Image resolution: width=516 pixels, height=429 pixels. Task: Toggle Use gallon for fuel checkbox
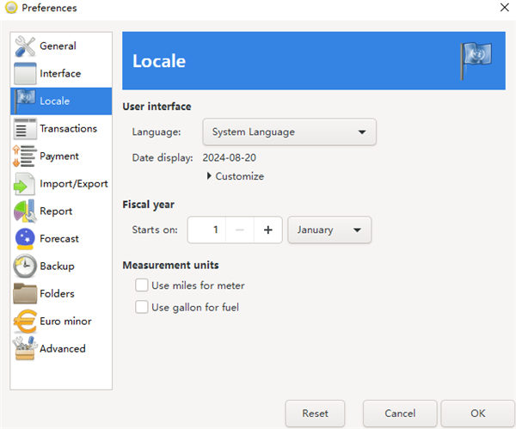(142, 307)
